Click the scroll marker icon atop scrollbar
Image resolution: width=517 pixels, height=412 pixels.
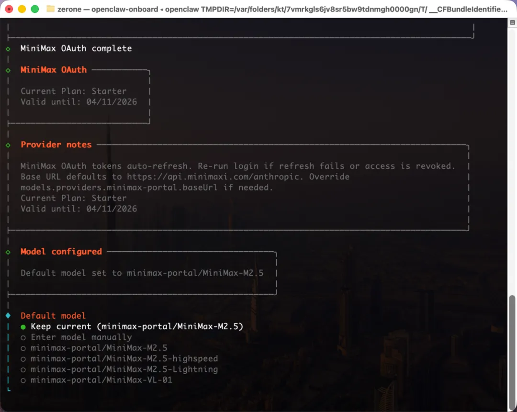[512, 23]
